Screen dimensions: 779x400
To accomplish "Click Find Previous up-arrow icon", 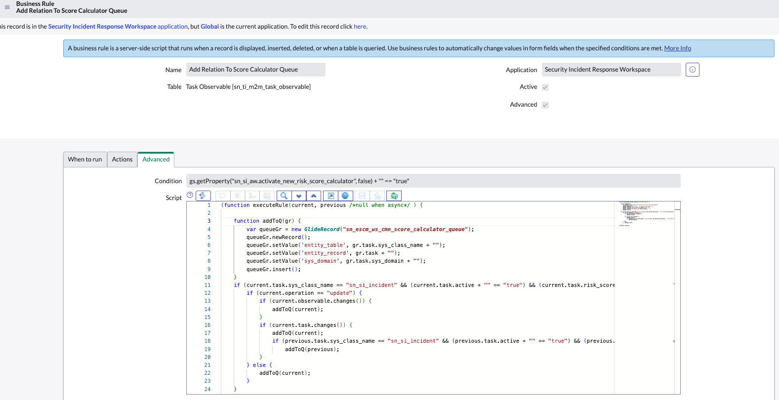I will click(x=314, y=196).
